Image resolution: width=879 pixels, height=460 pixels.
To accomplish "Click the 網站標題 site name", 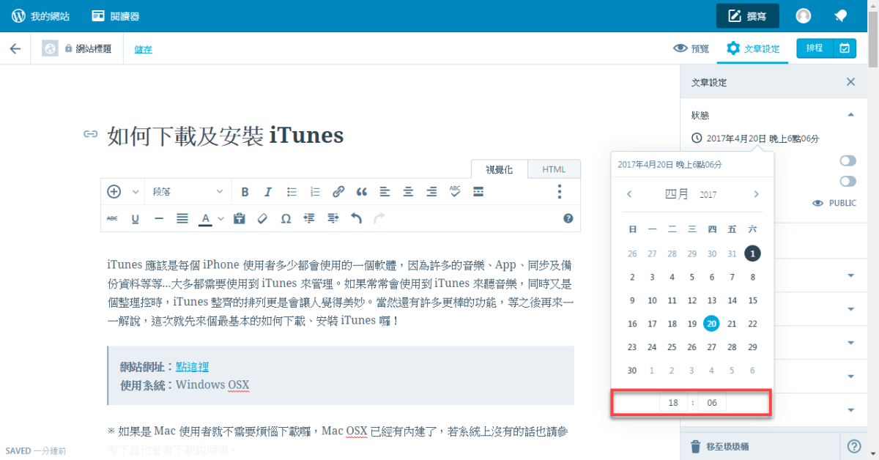I will coord(94,48).
